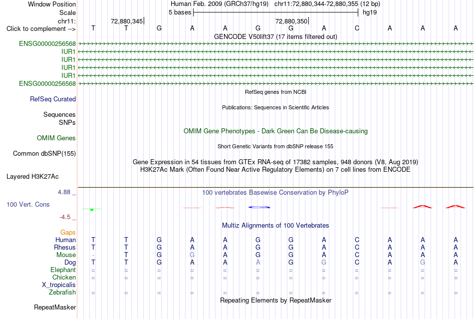The image size is (474, 319).
Task: Click '100 vertebrates Basewise Conservation by PhyloP' title
Action: tap(275, 193)
